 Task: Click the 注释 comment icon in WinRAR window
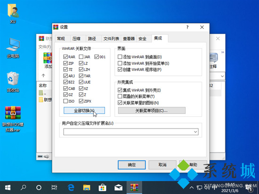coord(214,60)
